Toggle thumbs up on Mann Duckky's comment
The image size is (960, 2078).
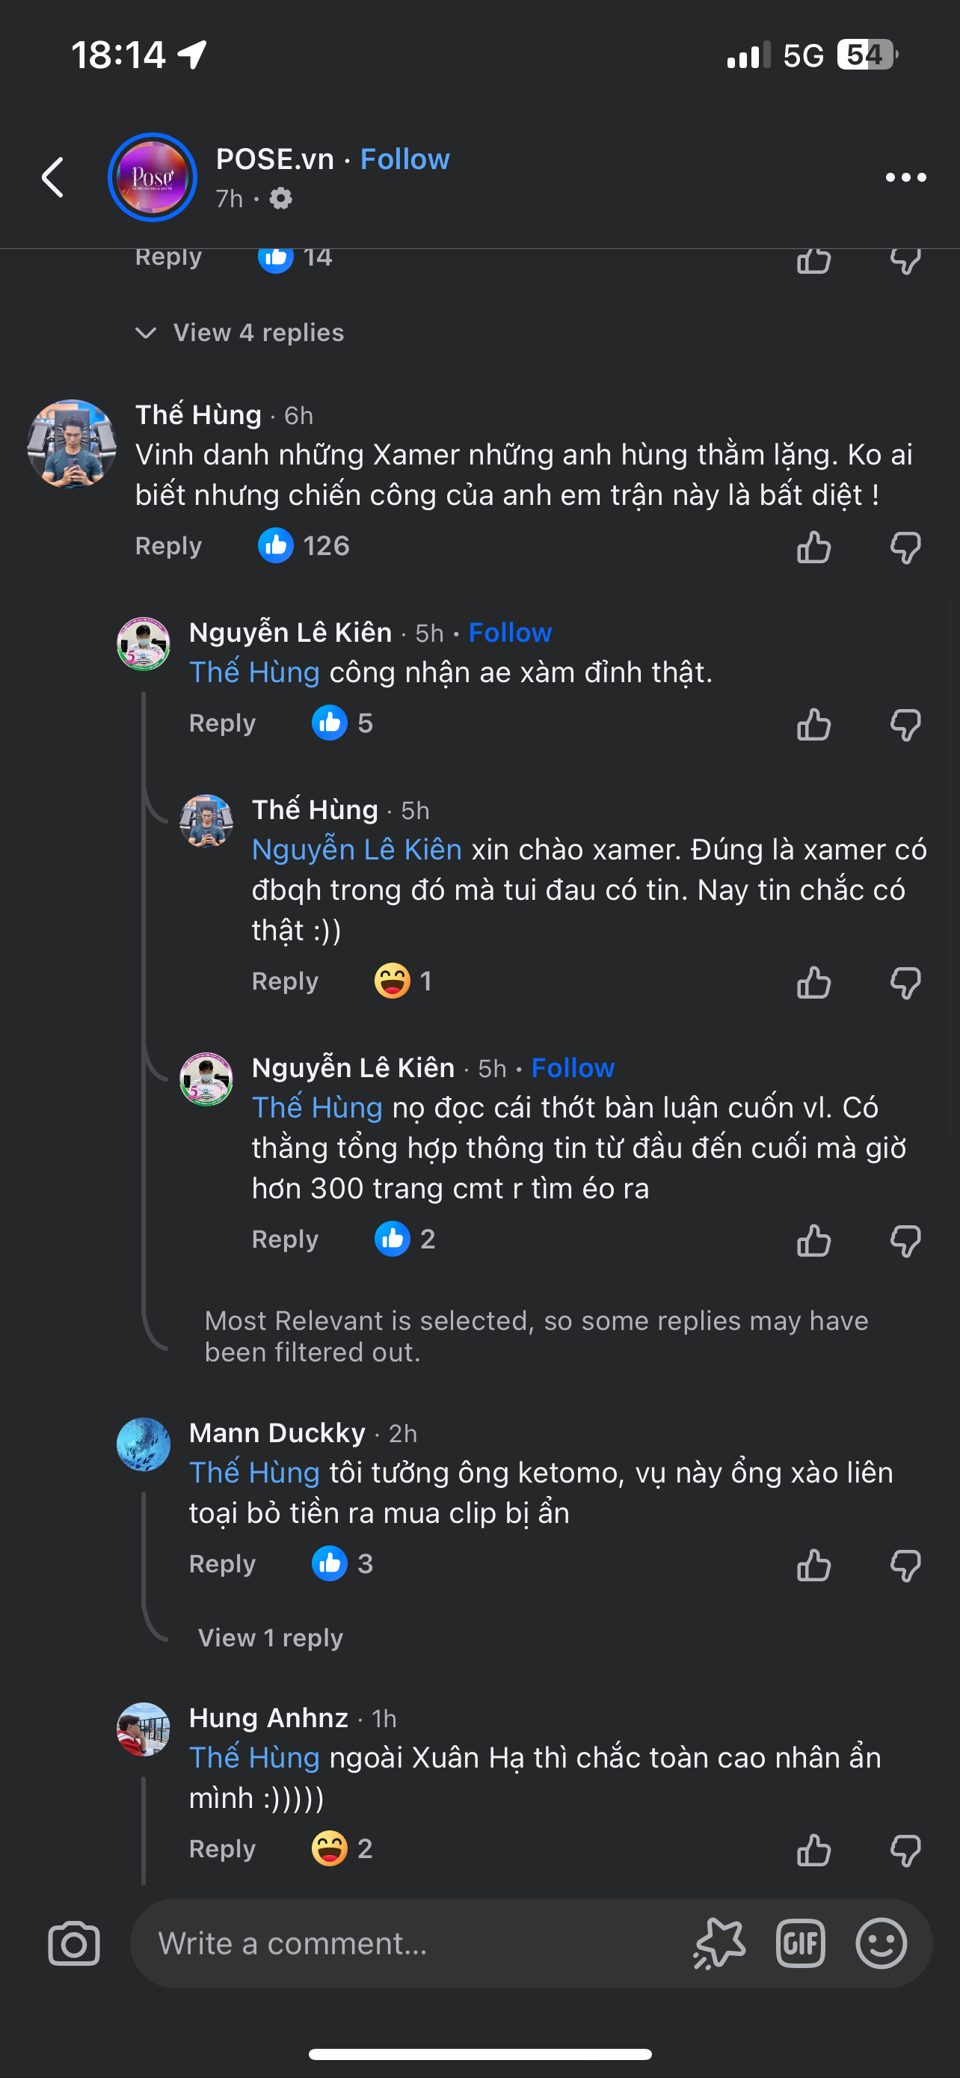815,1565
